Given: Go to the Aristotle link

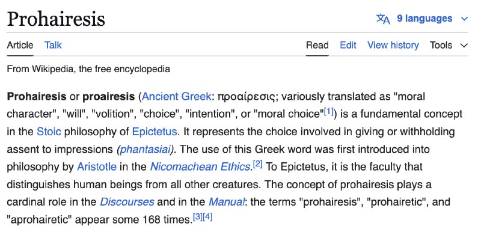Looking at the screenshot, I should [97, 167].
